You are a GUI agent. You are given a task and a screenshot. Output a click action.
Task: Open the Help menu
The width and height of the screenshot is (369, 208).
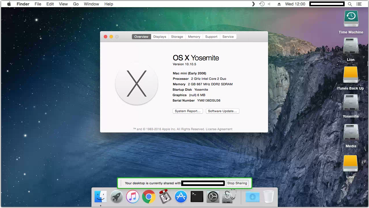tap(109, 4)
